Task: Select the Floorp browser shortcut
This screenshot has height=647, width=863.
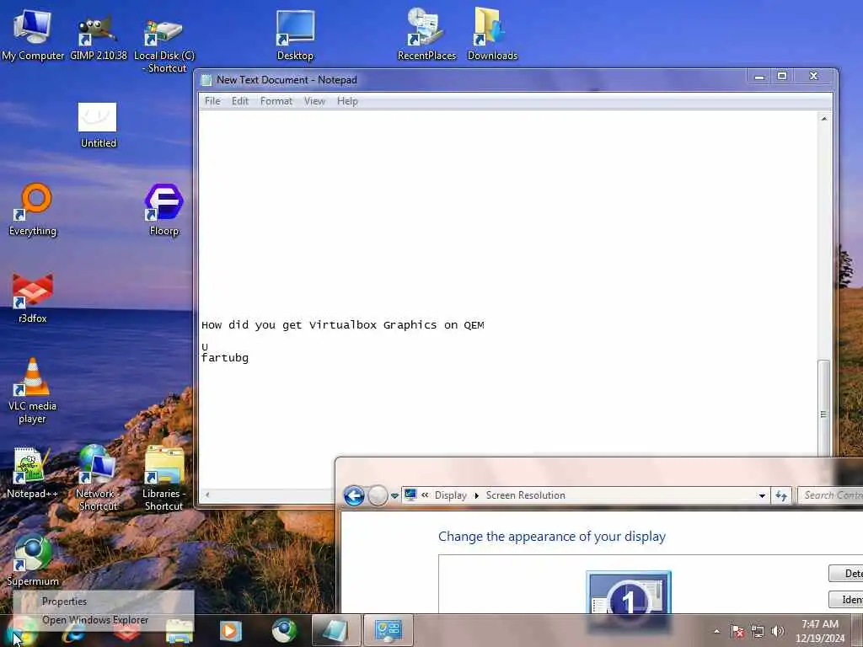Action: coord(164,210)
